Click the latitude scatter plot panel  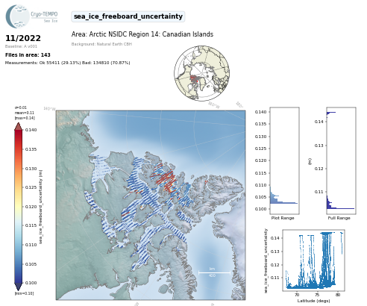coord(313,260)
